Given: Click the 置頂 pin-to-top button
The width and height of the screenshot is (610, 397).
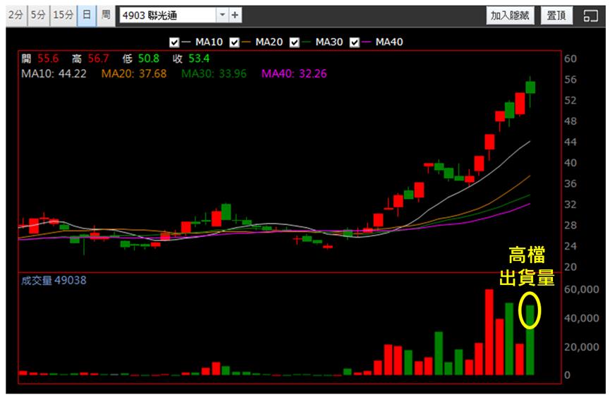Looking at the screenshot, I should [x=556, y=16].
